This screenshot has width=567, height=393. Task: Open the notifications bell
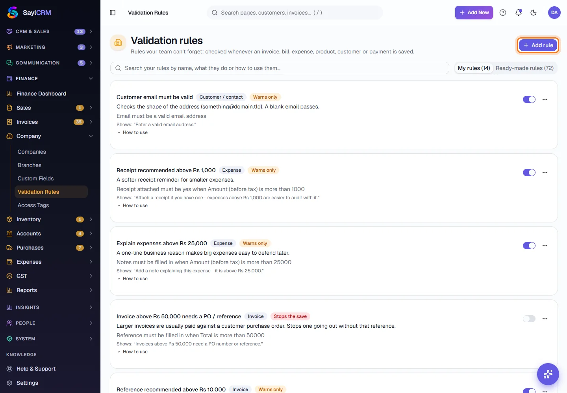click(519, 13)
